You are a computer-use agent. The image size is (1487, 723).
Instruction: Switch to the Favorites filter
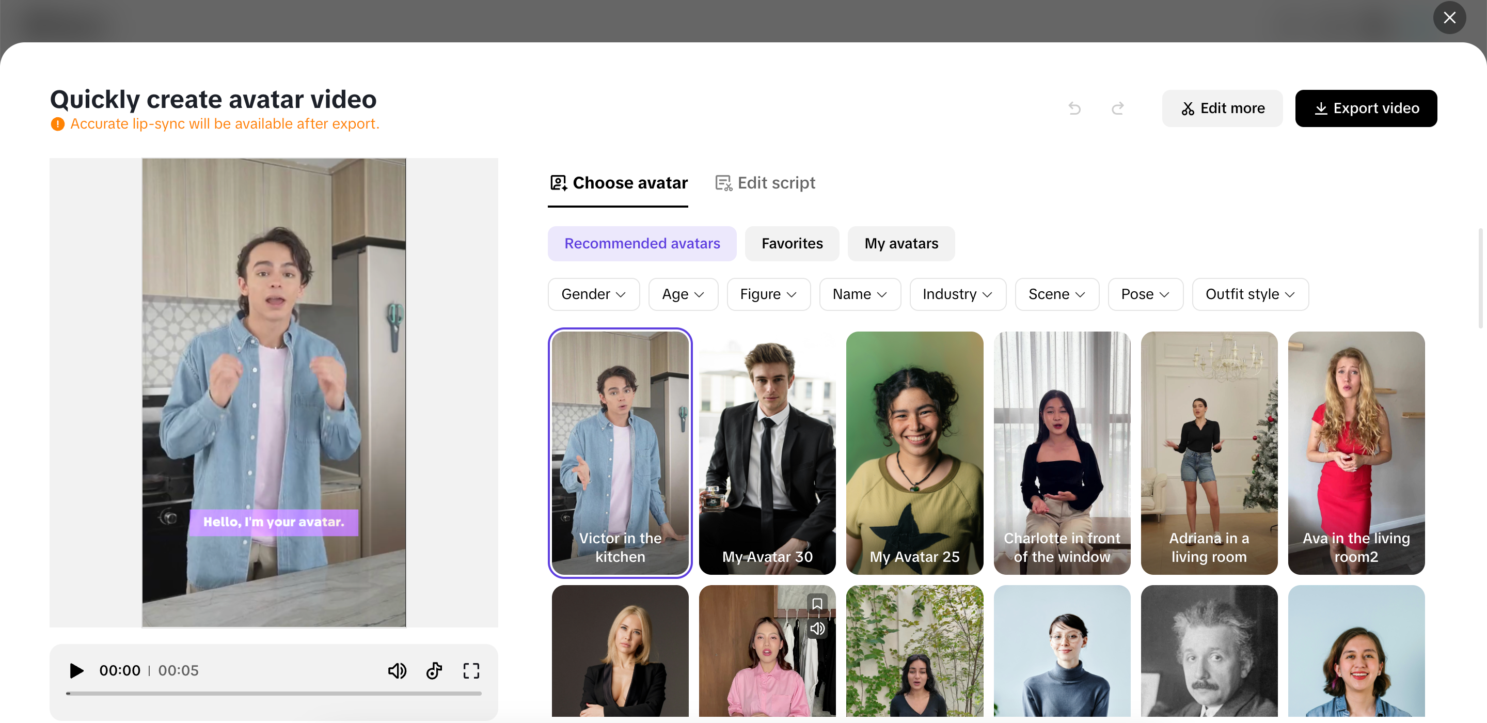coord(792,243)
